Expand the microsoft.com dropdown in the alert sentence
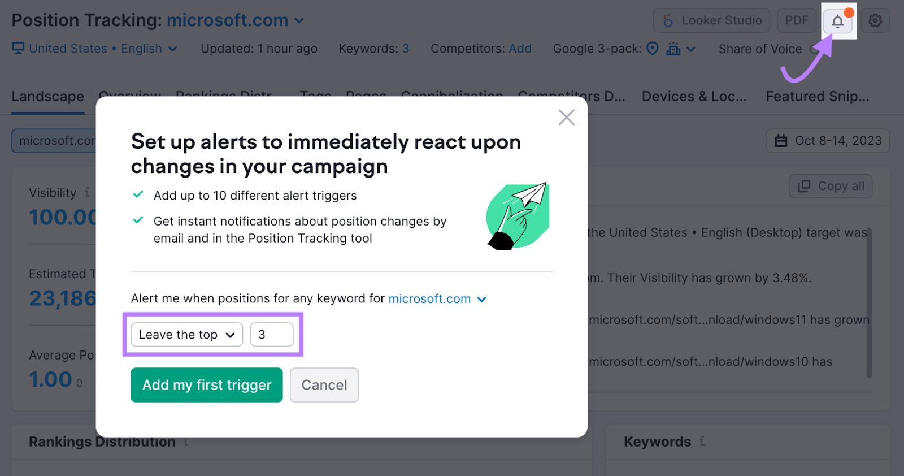904x476 pixels. coord(482,299)
